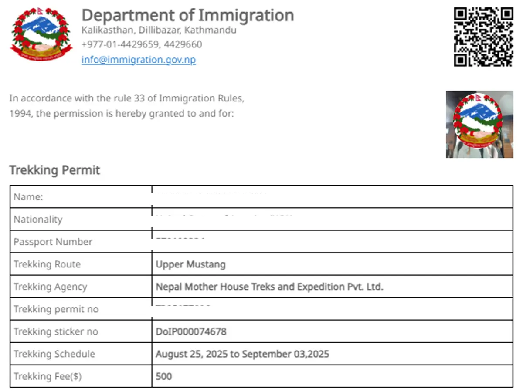Click the trekking fee value 500

point(164,376)
